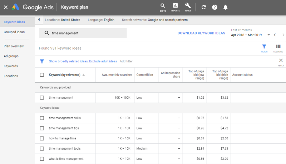Click 'Found 931 keyword ideas' text
Screen dimensions: 286x164
[x=60, y=48]
